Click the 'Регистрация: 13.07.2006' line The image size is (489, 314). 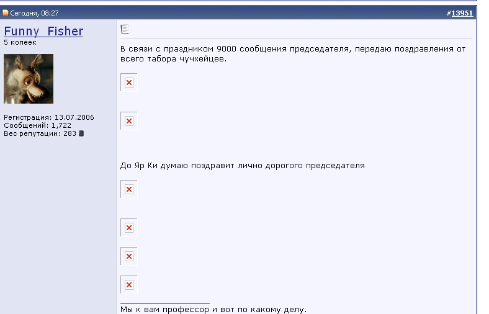tap(49, 117)
